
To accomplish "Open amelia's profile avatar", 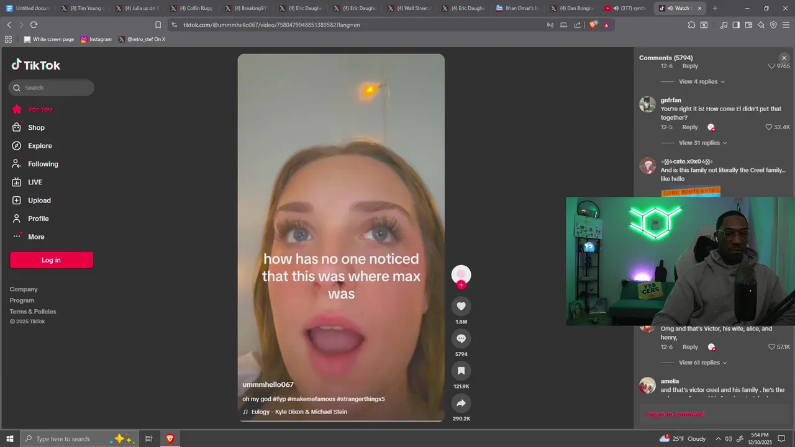I will point(648,386).
